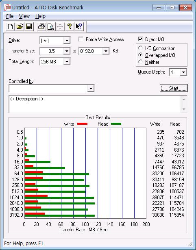Click the yellow question mark About icon
Screen dimensions: 196x250
(70, 26)
